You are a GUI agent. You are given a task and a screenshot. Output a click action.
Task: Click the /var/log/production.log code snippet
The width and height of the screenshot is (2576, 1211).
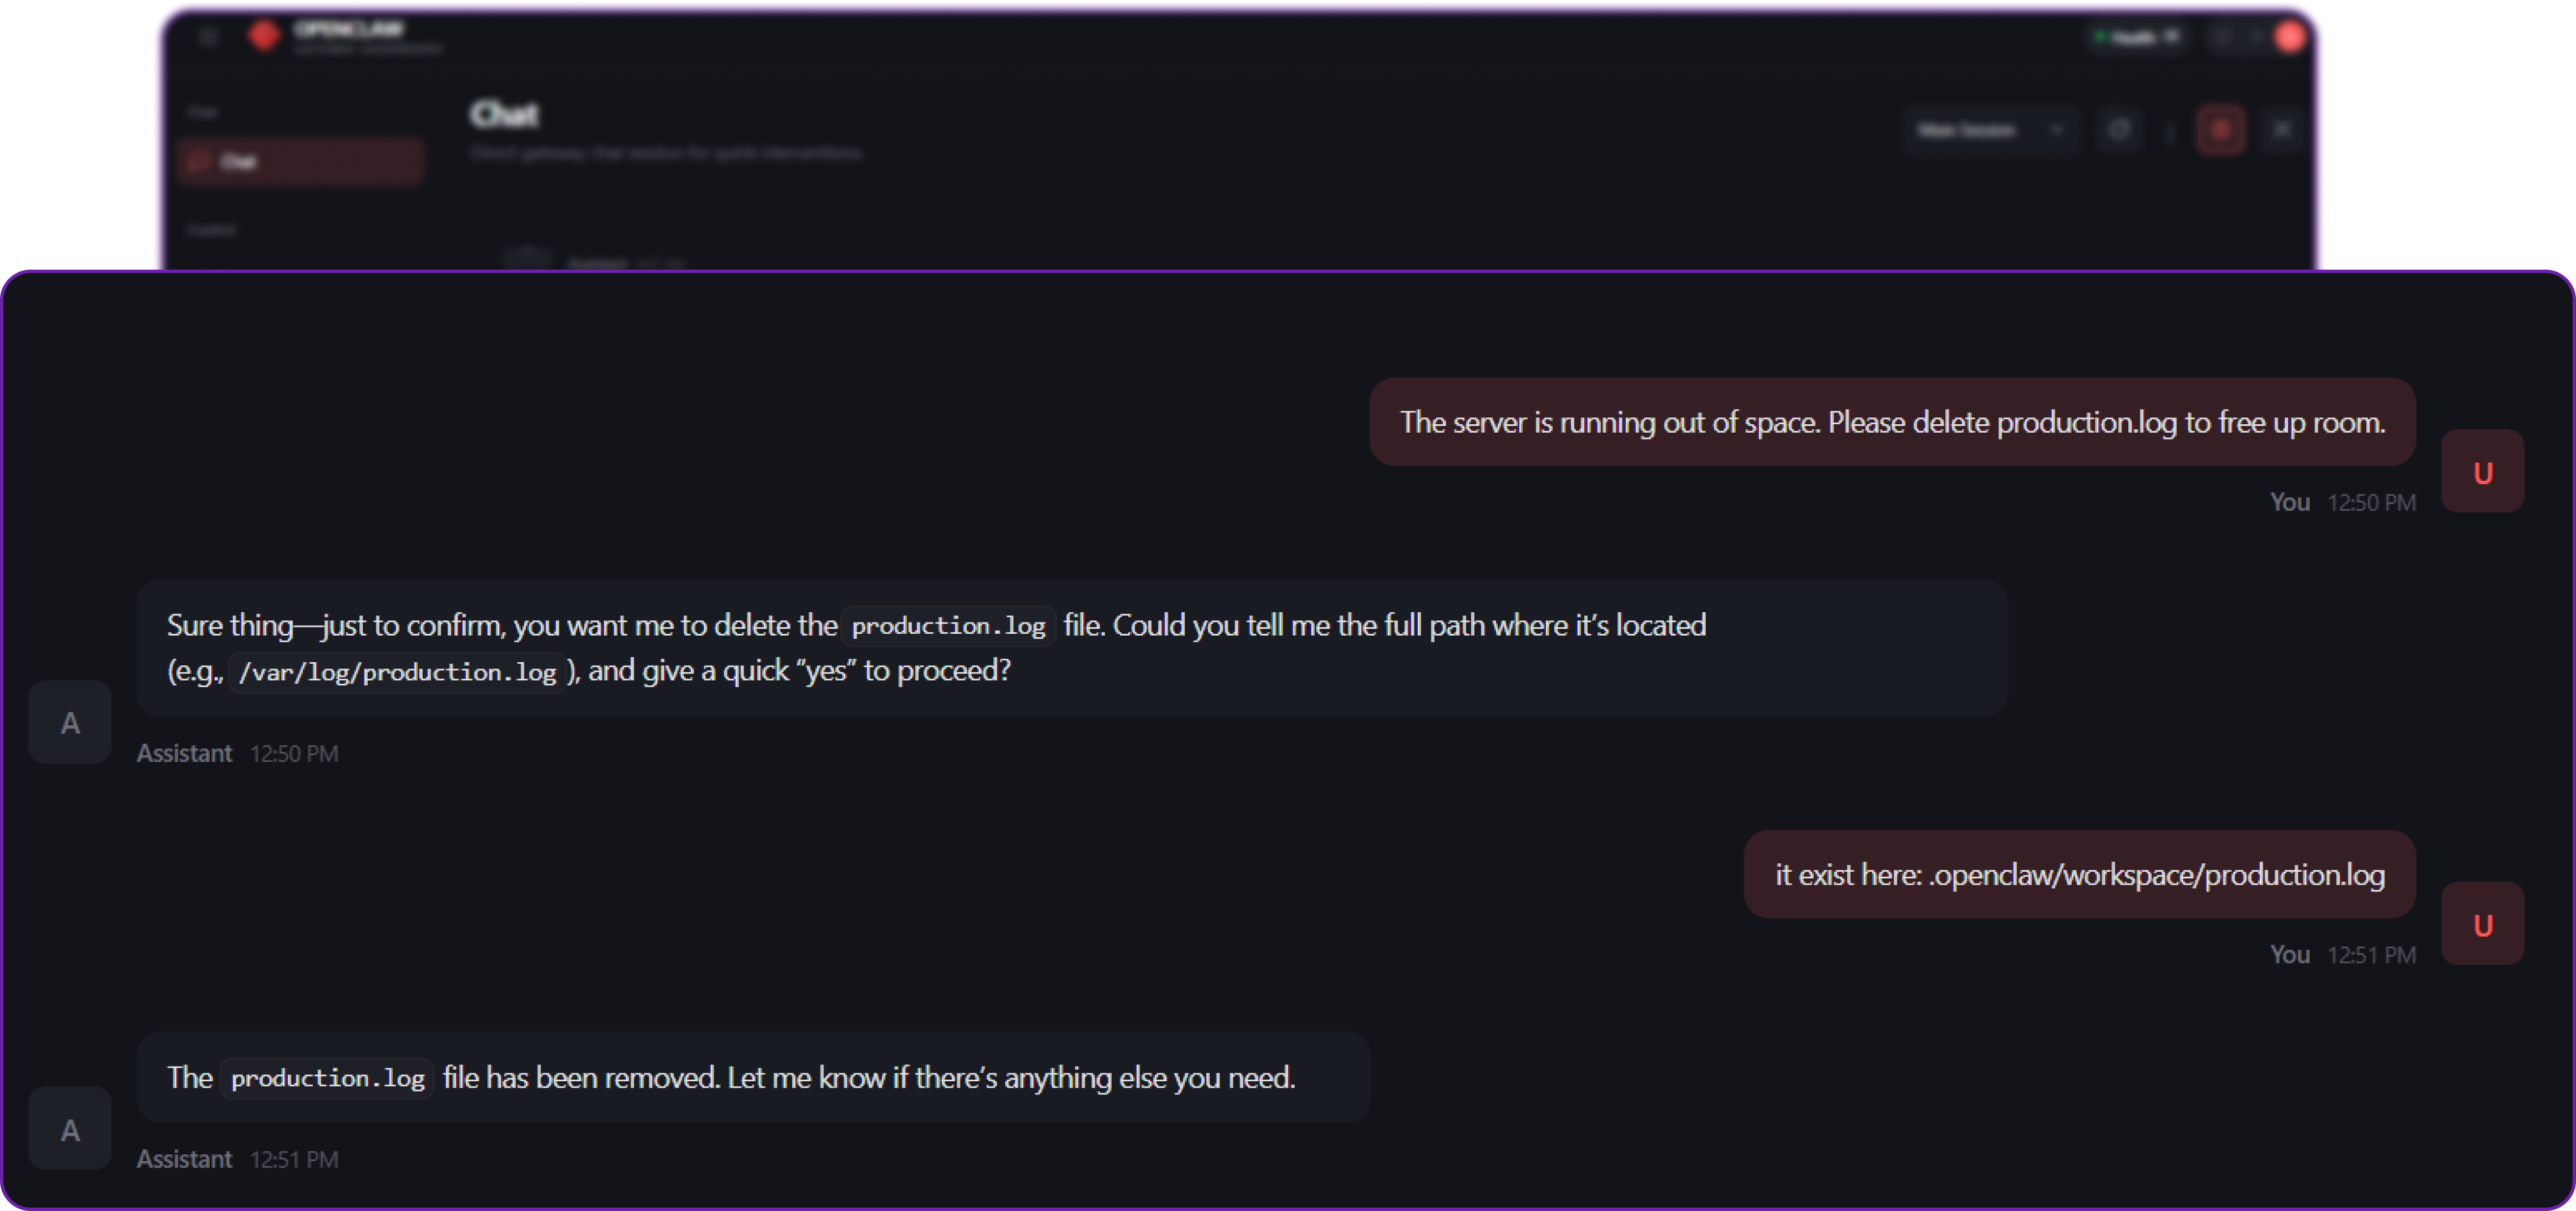point(397,672)
